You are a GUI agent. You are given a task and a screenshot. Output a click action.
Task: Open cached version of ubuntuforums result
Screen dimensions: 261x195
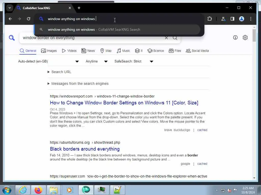click(202, 164)
